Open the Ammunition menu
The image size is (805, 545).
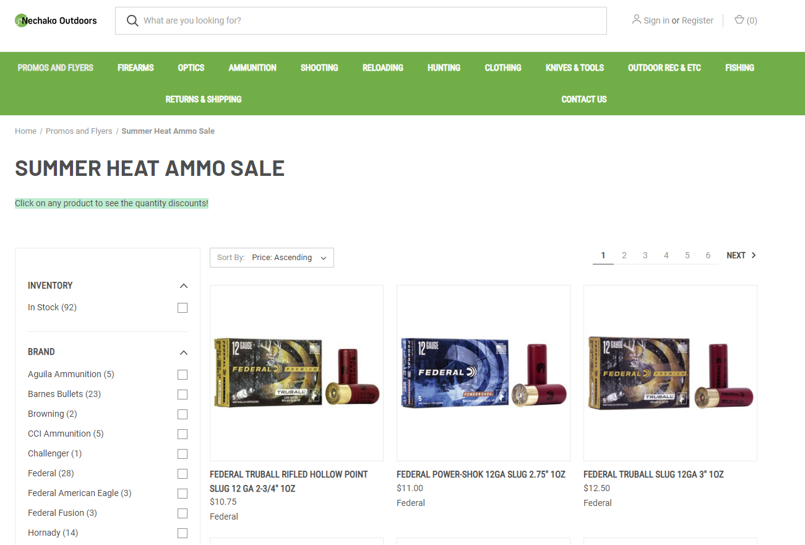pyautogui.click(x=252, y=68)
